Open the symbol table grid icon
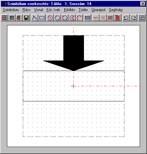This screenshot has height=154, width=147. (x=4, y=18)
